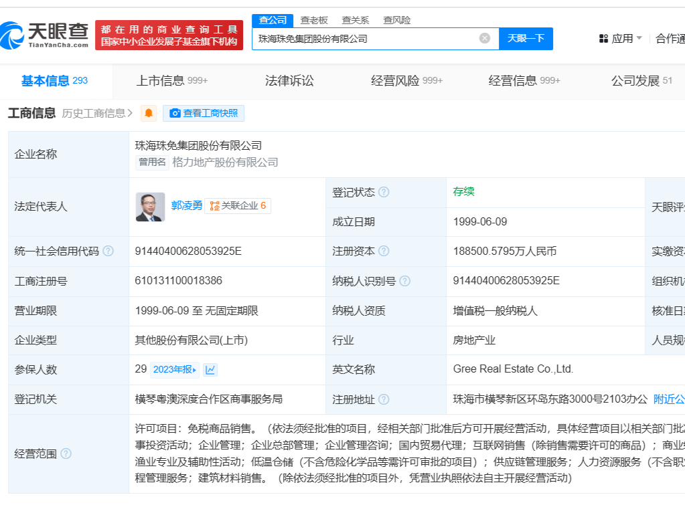The image size is (685, 507).
Task: Click help icon next to 登记状态
Action: (x=384, y=192)
